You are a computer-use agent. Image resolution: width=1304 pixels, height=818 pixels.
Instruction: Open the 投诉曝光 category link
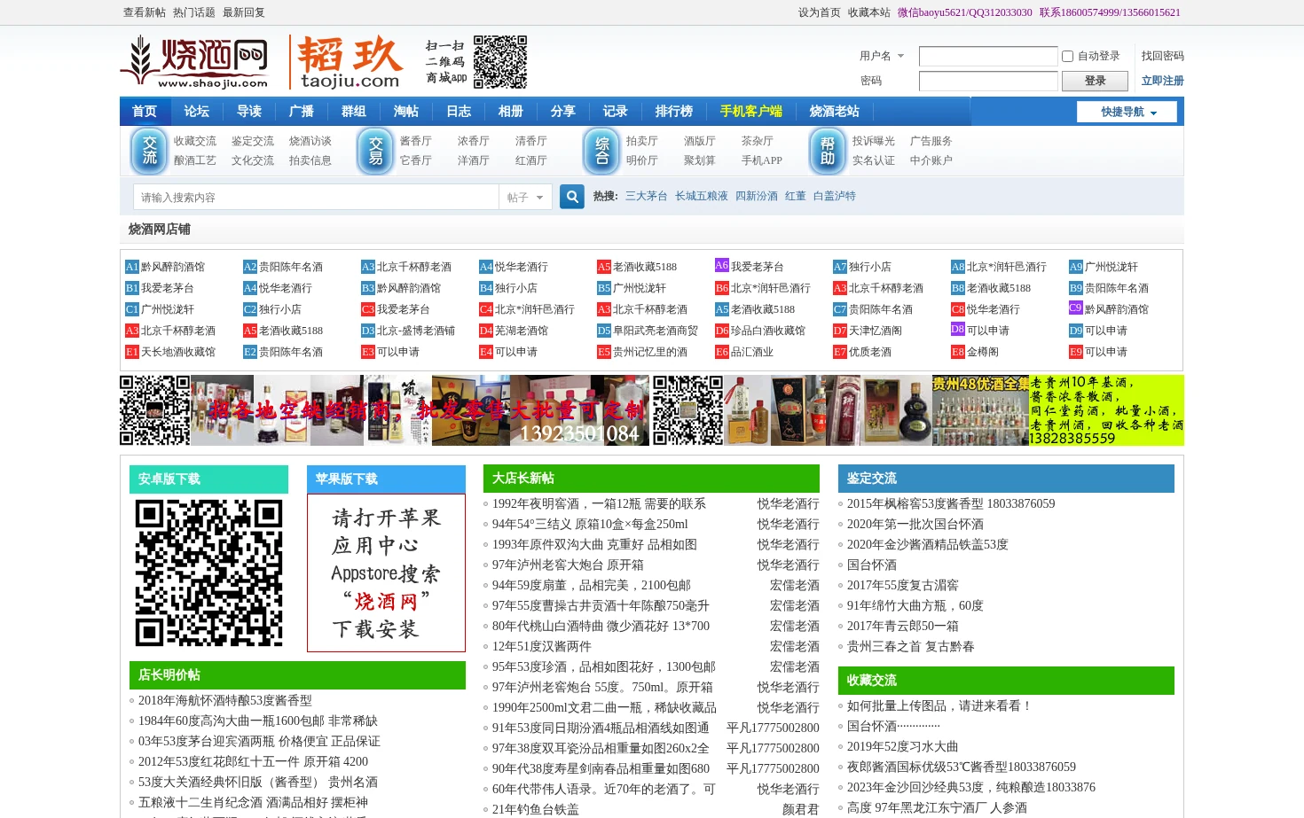(874, 141)
